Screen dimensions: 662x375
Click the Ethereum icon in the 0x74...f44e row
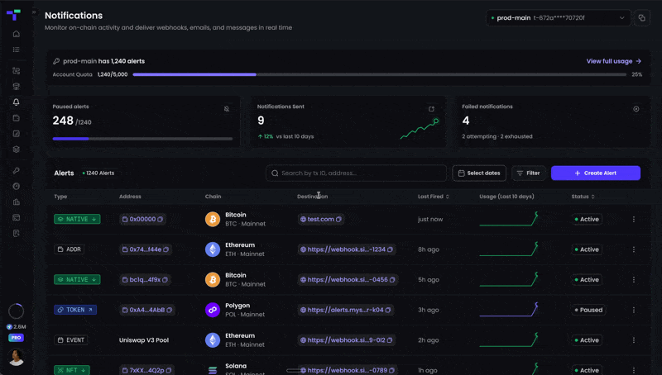[213, 249]
